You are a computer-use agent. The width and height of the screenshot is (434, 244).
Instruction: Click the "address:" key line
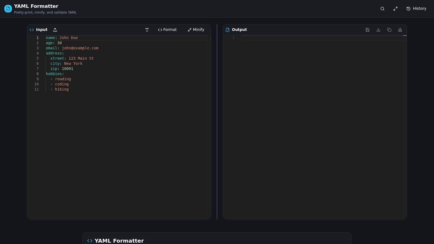[55, 53]
